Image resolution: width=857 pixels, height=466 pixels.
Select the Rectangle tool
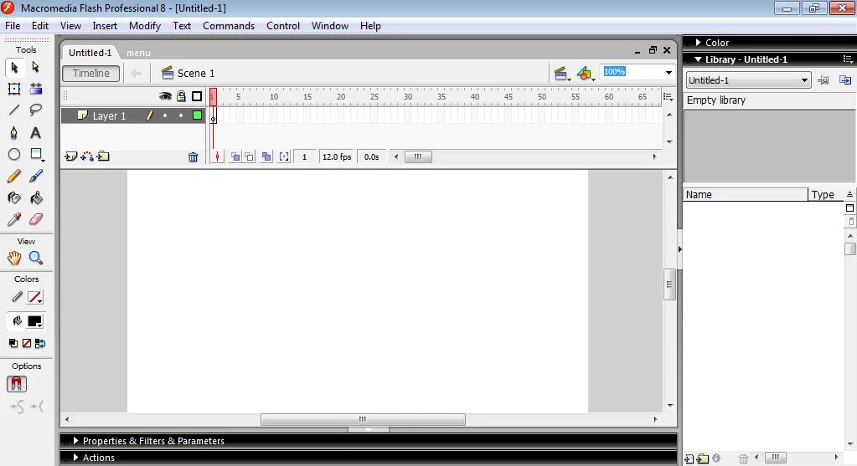coord(36,155)
